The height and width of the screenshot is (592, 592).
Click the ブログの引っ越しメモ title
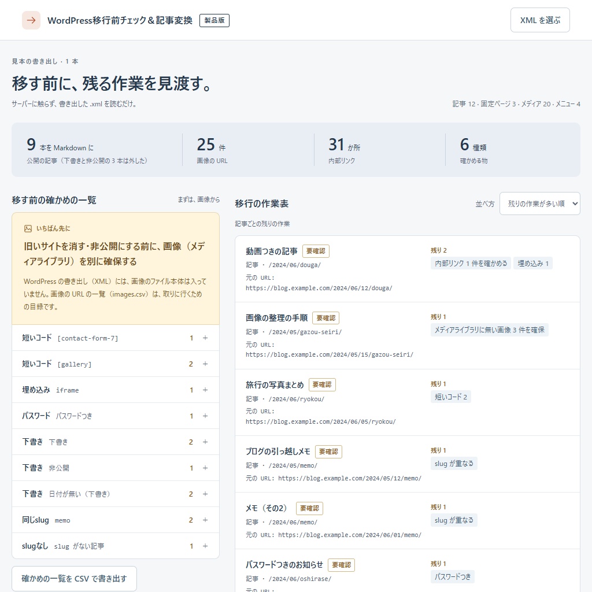coord(278,452)
